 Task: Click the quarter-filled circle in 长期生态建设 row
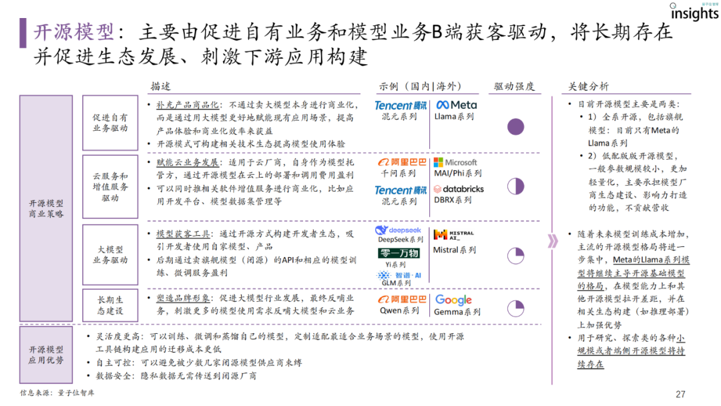click(x=515, y=308)
